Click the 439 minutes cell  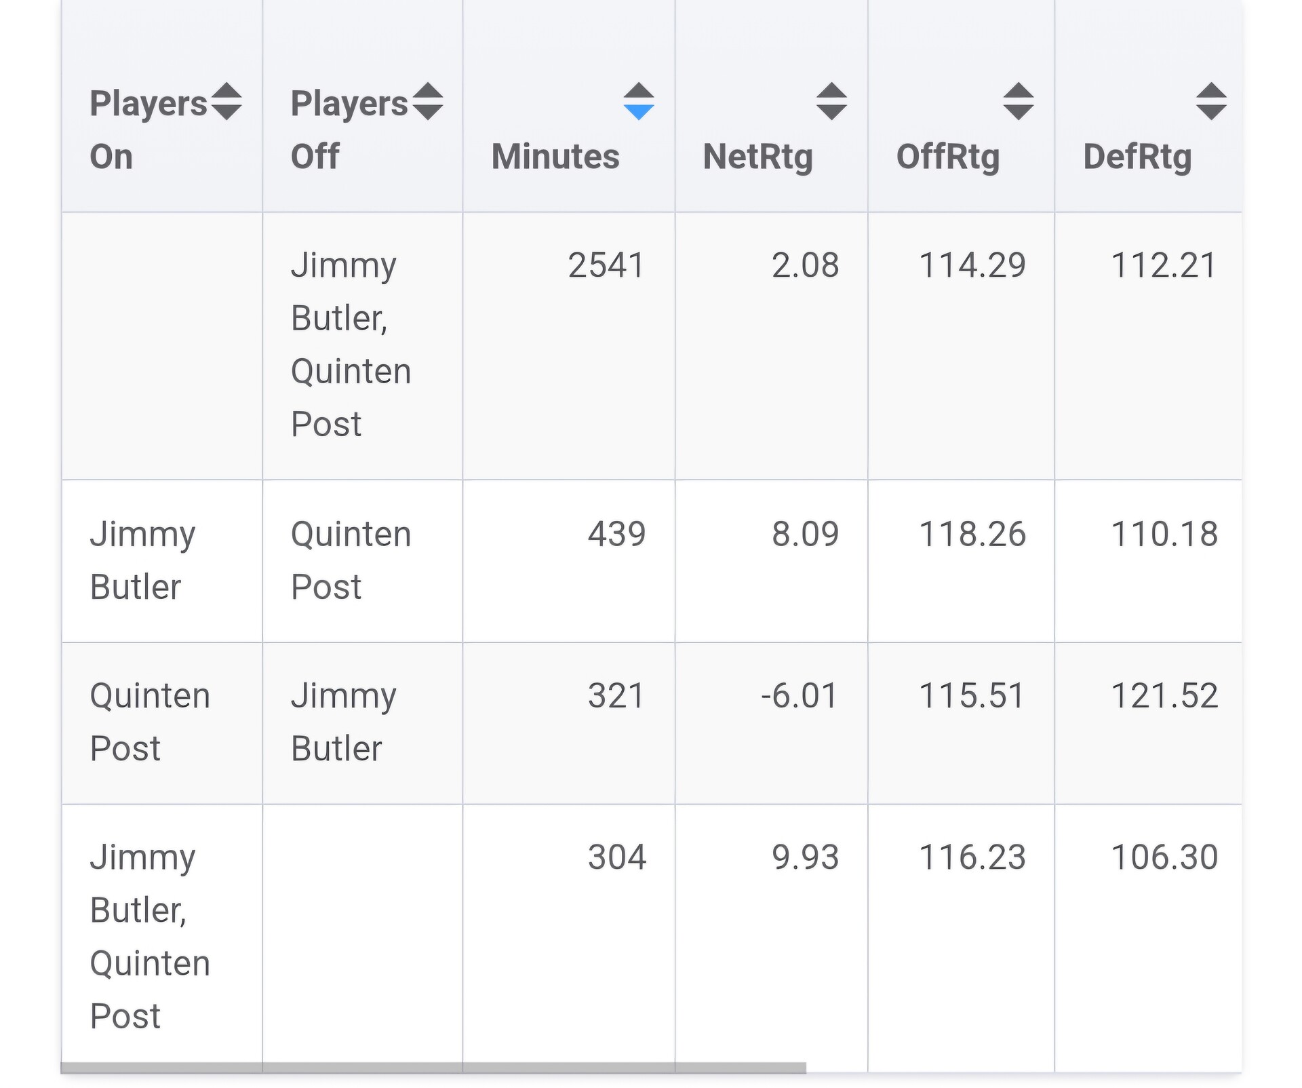pyautogui.click(x=569, y=561)
